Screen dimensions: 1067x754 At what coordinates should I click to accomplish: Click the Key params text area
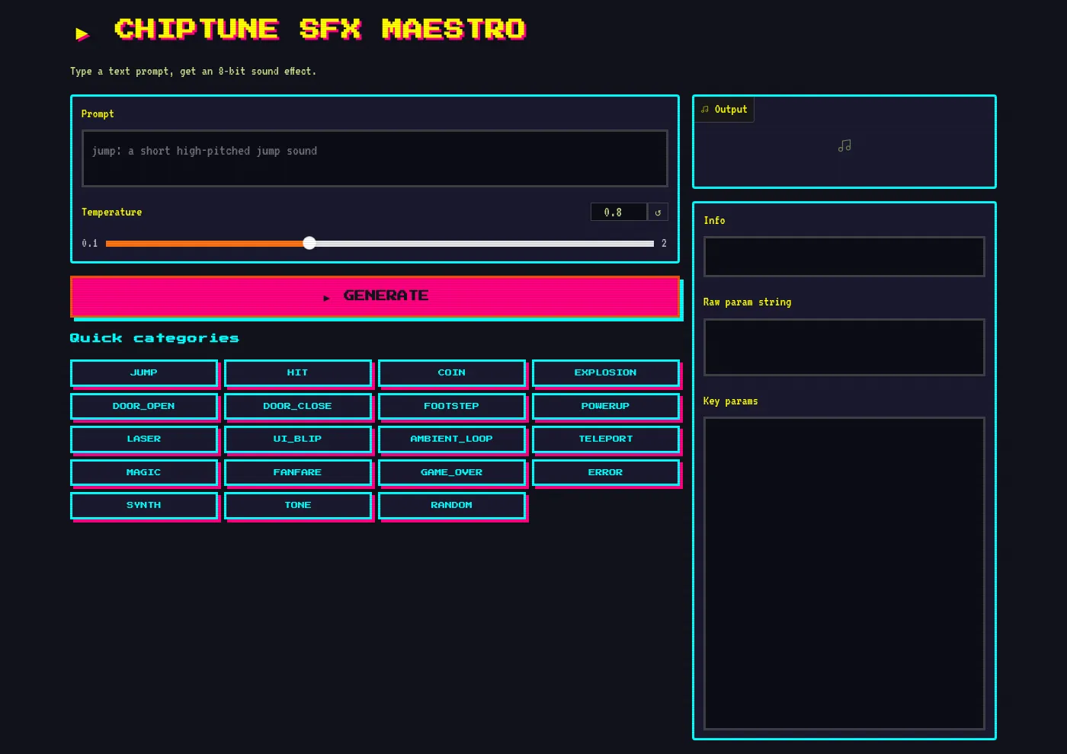click(x=844, y=573)
